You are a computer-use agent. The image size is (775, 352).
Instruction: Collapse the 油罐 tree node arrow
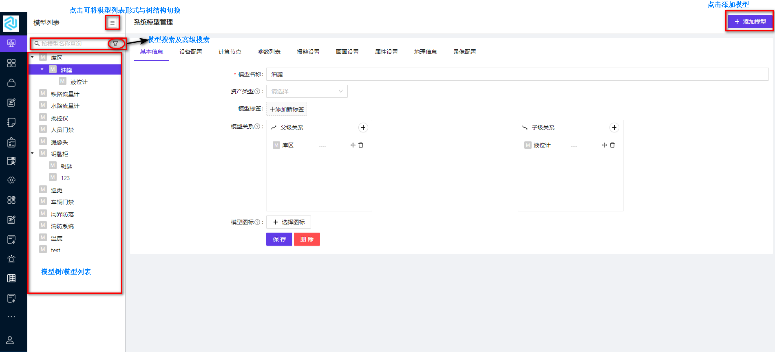point(42,69)
